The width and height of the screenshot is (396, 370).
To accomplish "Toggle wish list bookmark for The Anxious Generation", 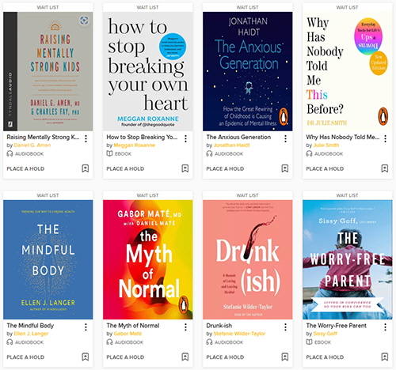I will click(x=285, y=168).
